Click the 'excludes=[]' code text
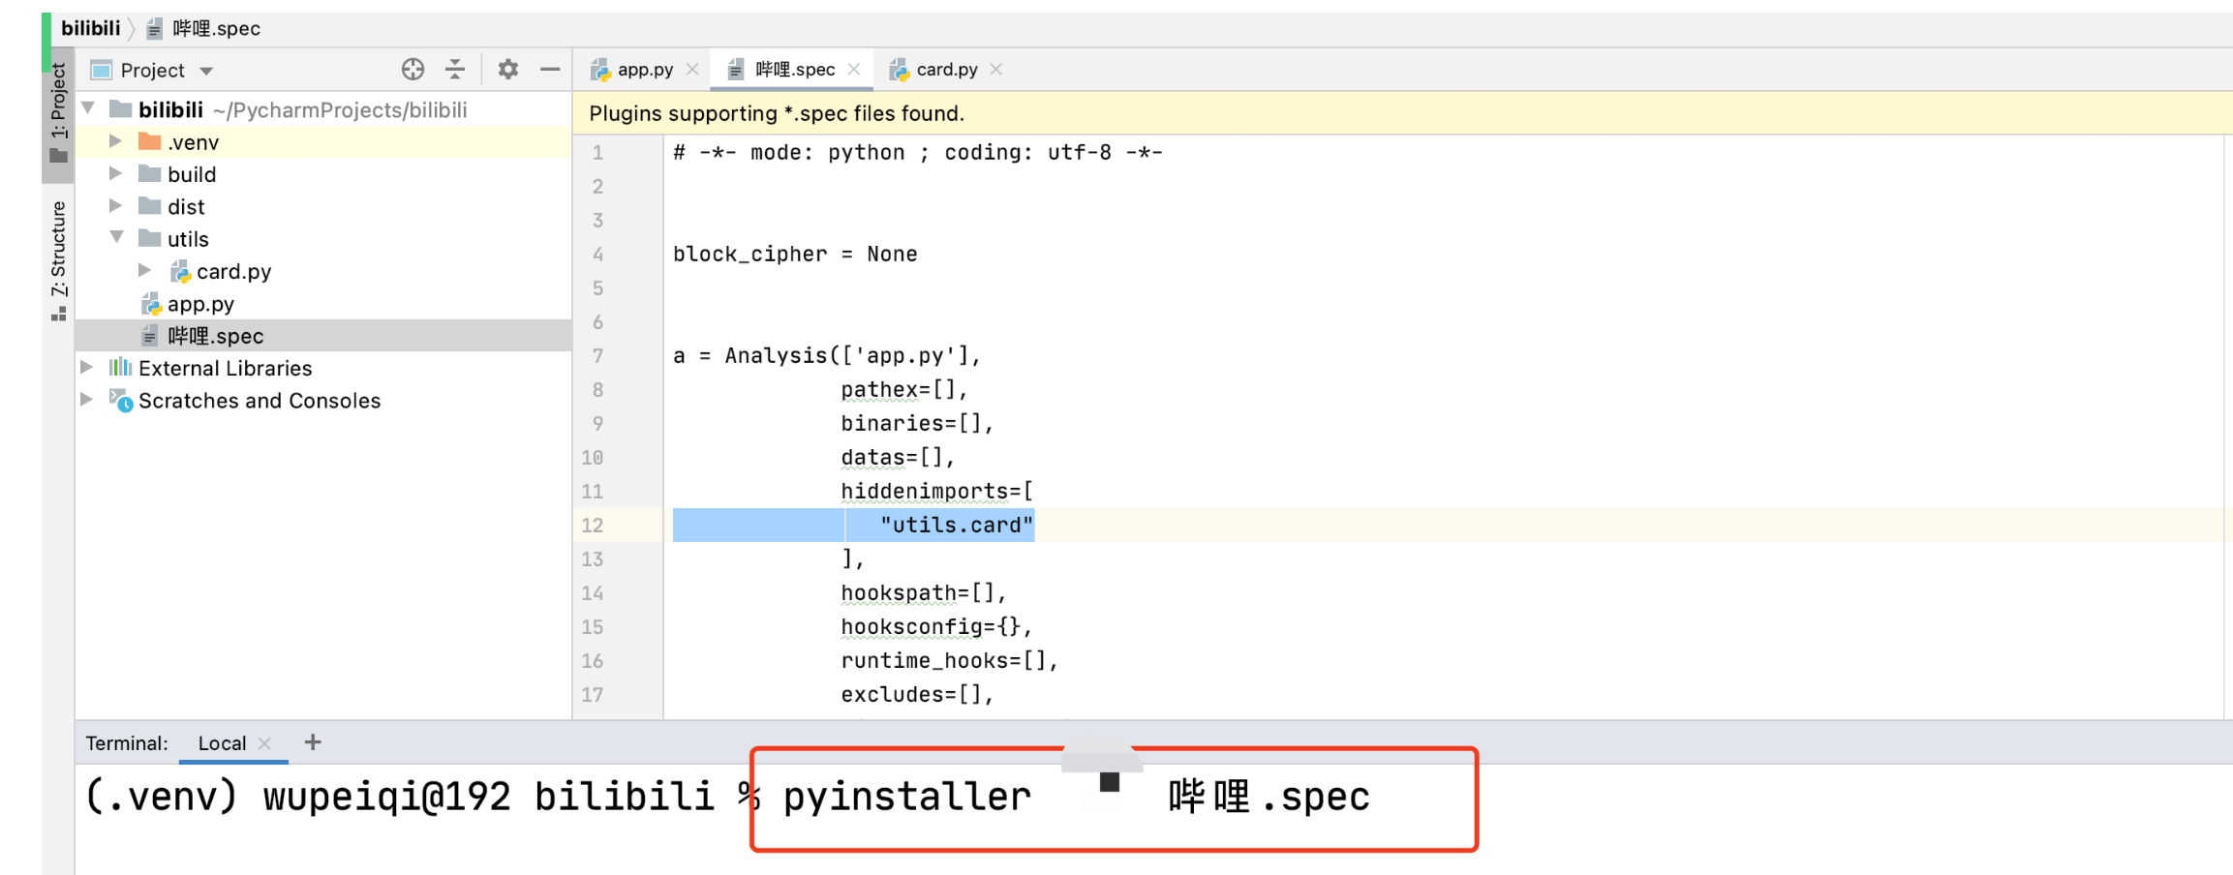 click(x=911, y=694)
